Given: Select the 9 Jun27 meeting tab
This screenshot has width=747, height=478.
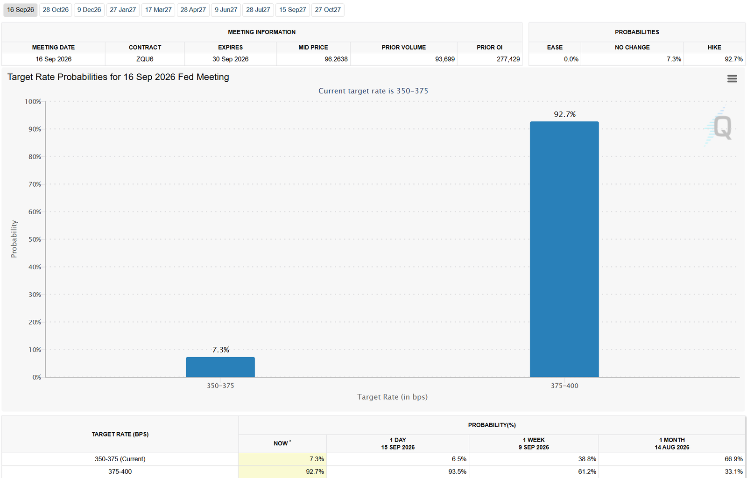Looking at the screenshot, I should 226,10.
